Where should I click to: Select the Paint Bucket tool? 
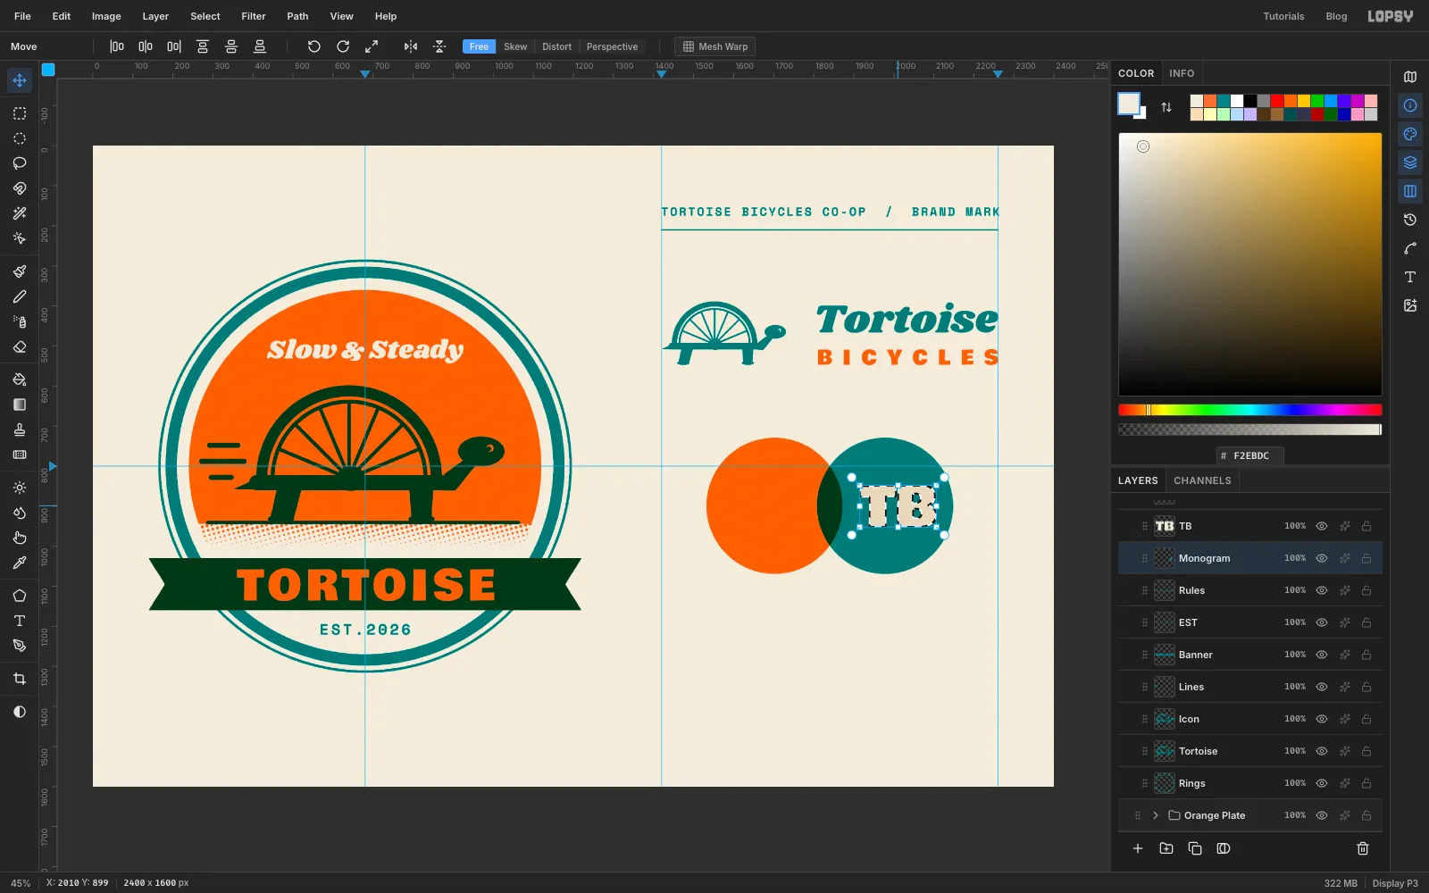20,380
